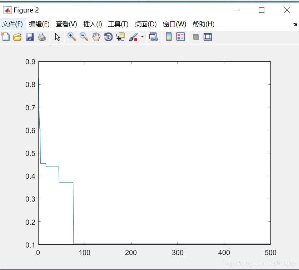This screenshot has height=270, width=299.
Task: Click the y-axis label 0.5
Action: click(30, 153)
